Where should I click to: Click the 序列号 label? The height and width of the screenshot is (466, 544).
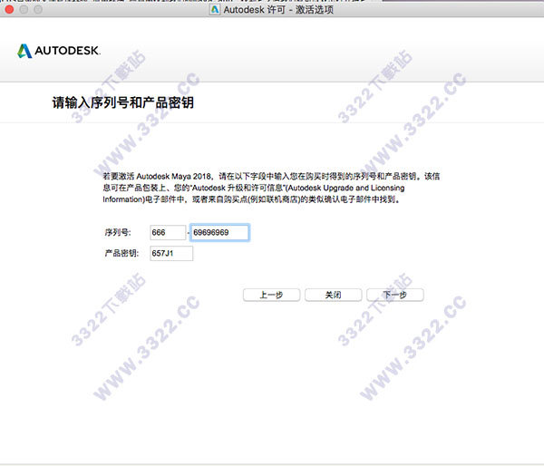pos(118,232)
